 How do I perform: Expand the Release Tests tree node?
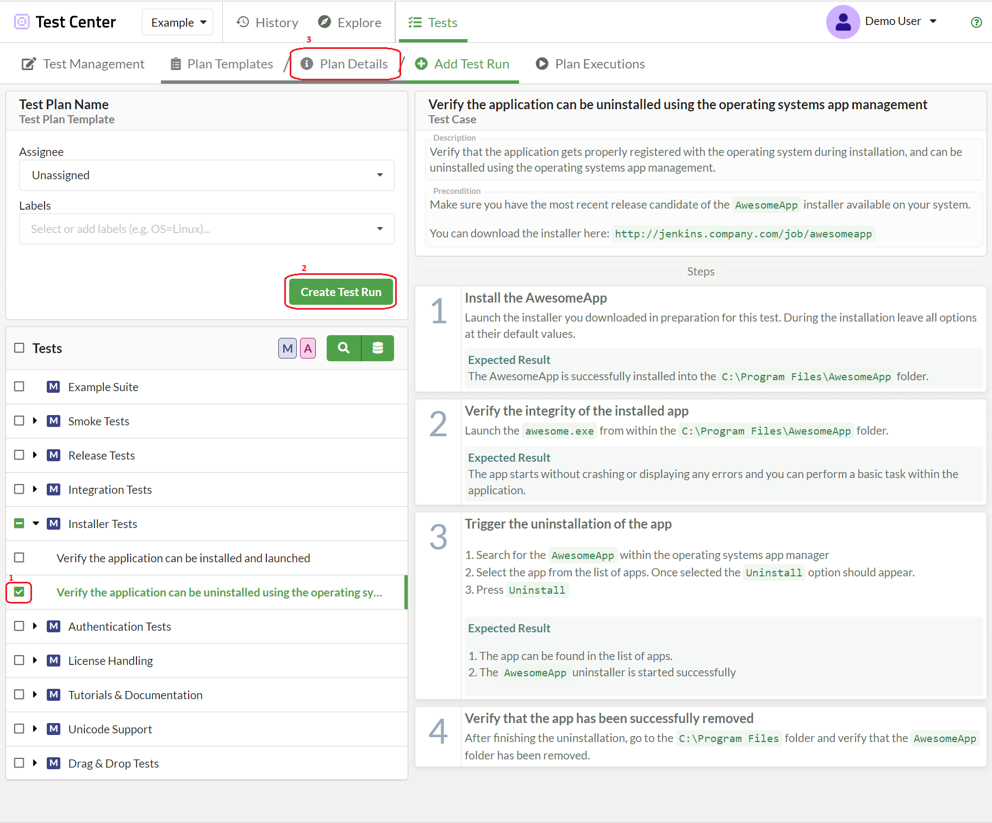tap(35, 455)
